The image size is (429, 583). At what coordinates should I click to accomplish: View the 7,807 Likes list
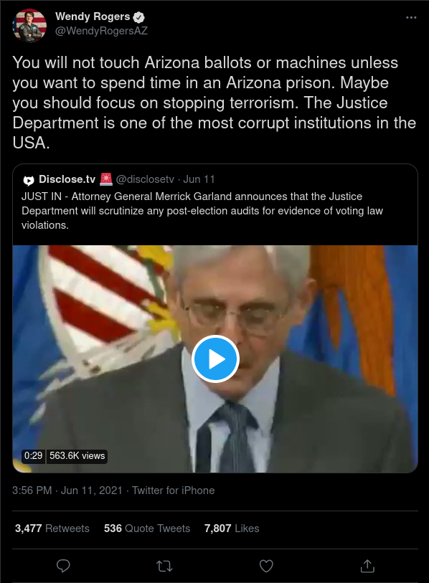click(x=232, y=529)
